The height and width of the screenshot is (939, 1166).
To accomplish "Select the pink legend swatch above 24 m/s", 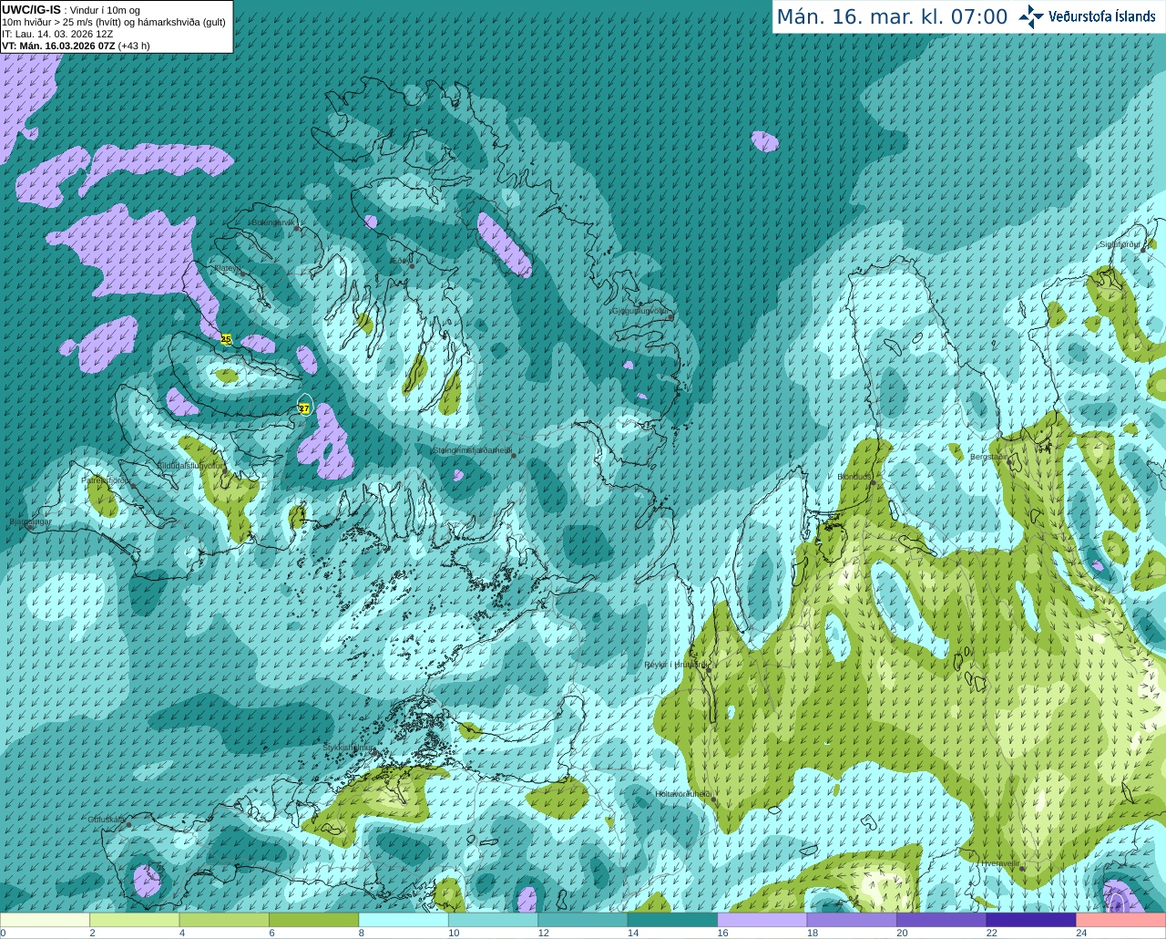I will pyautogui.click(x=1121, y=920).
